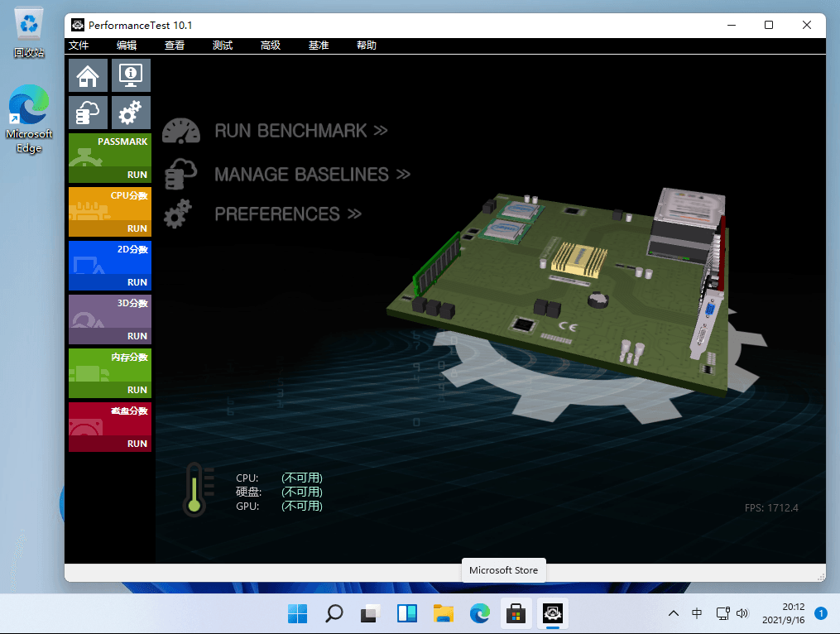Click the PREFERENCES link
The width and height of the screenshot is (840, 634).
pos(288,214)
